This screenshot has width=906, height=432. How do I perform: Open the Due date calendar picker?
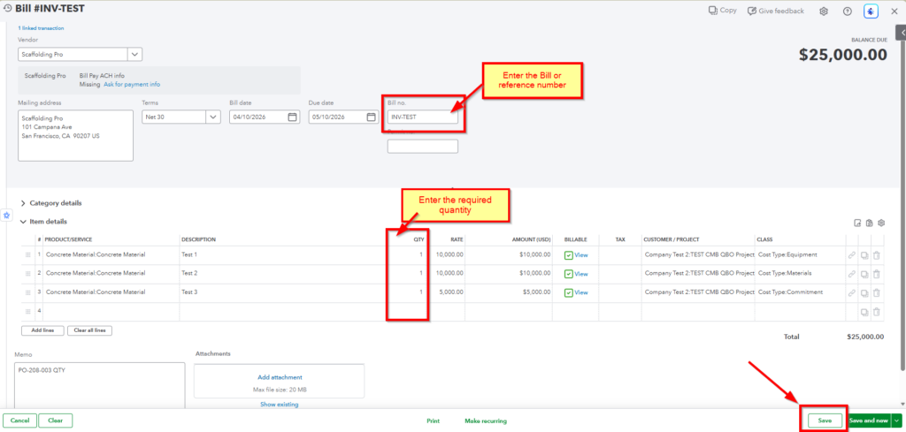[x=372, y=117]
